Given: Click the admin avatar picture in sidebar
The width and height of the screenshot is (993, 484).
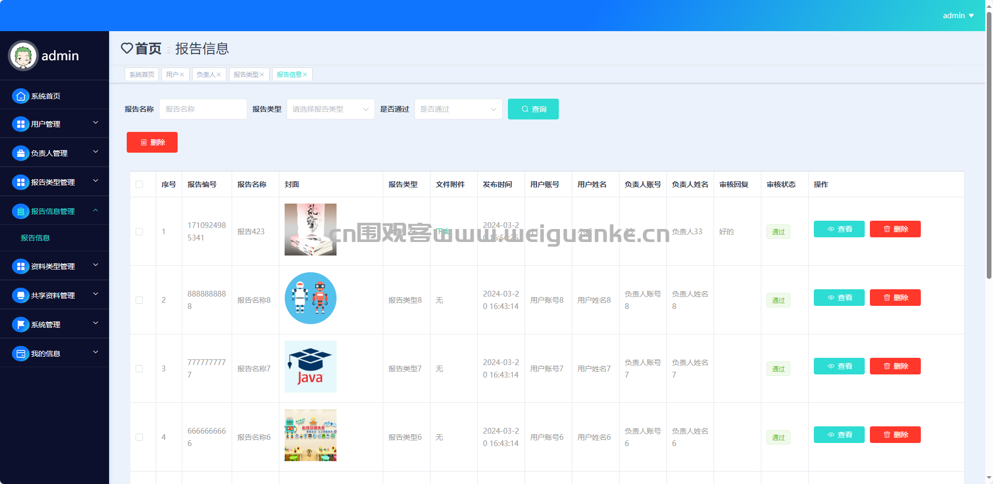Looking at the screenshot, I should pos(23,56).
